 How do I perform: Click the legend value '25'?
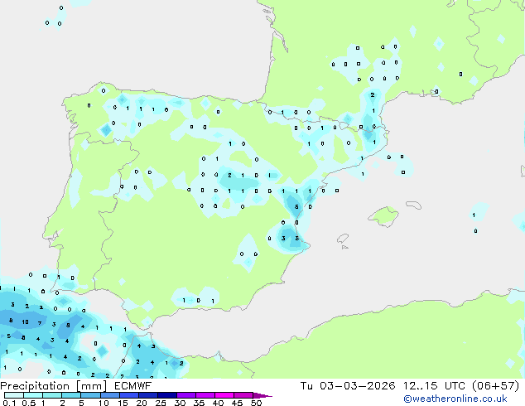coord(161,403)
